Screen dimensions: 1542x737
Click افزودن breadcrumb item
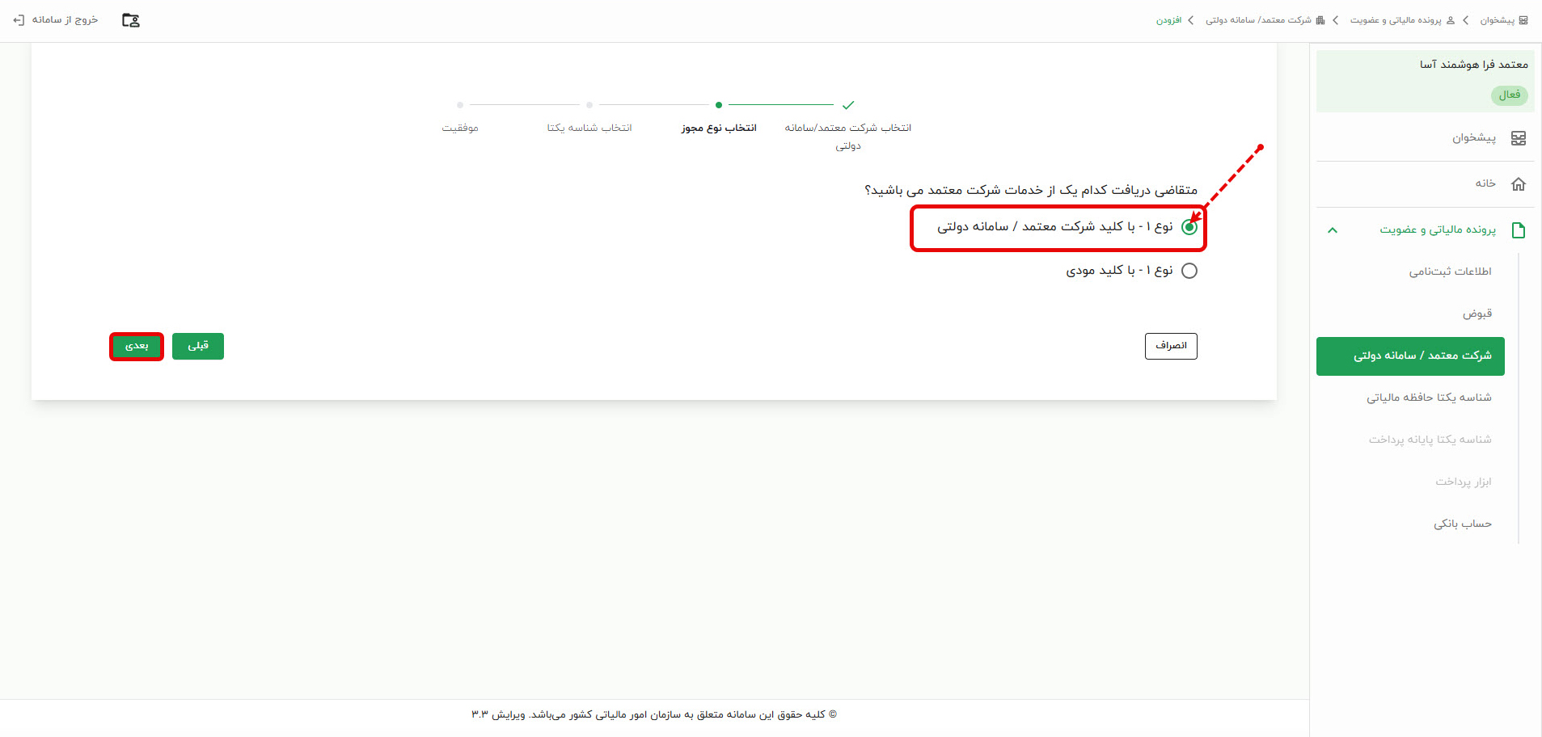click(1168, 20)
